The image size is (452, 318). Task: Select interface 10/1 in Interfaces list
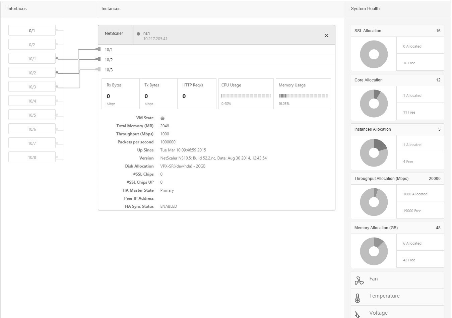click(x=32, y=58)
